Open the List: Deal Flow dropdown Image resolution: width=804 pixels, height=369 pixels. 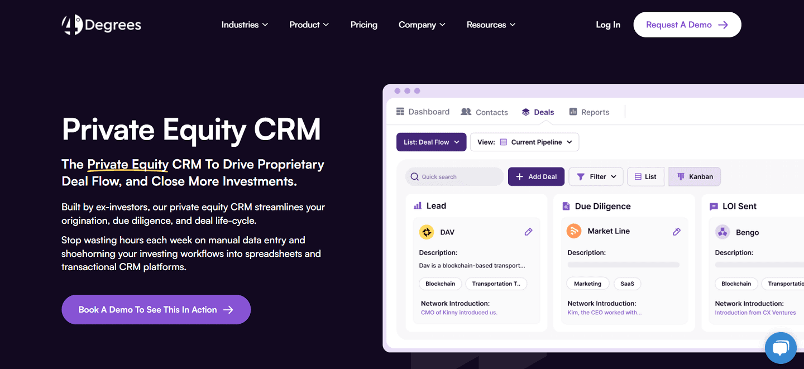point(431,142)
